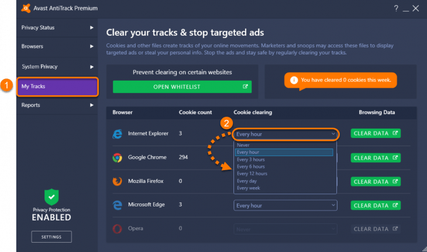Open Reports section in sidebar

pyautogui.click(x=57, y=105)
